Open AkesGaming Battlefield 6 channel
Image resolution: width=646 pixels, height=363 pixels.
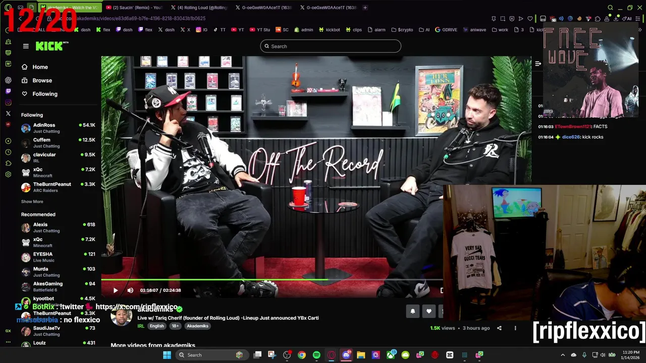coord(58,287)
